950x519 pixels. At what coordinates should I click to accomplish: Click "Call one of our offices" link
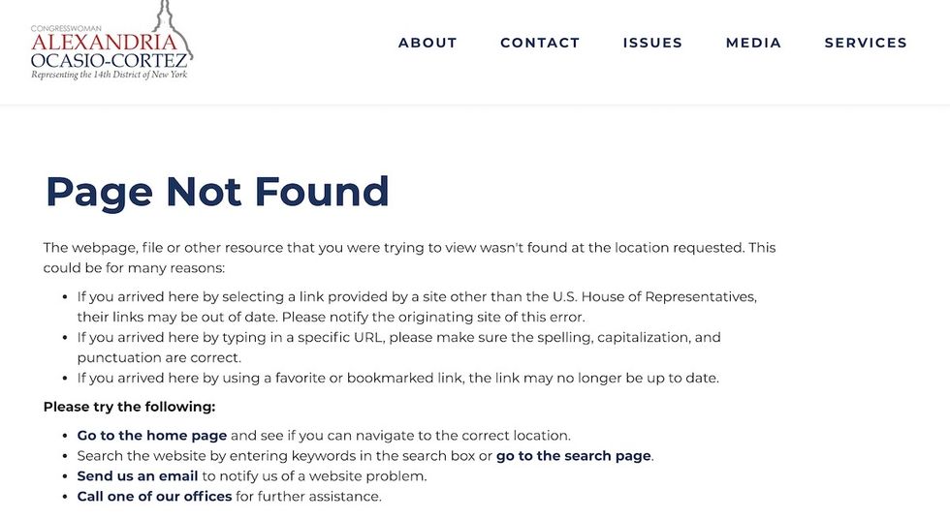coord(154,497)
